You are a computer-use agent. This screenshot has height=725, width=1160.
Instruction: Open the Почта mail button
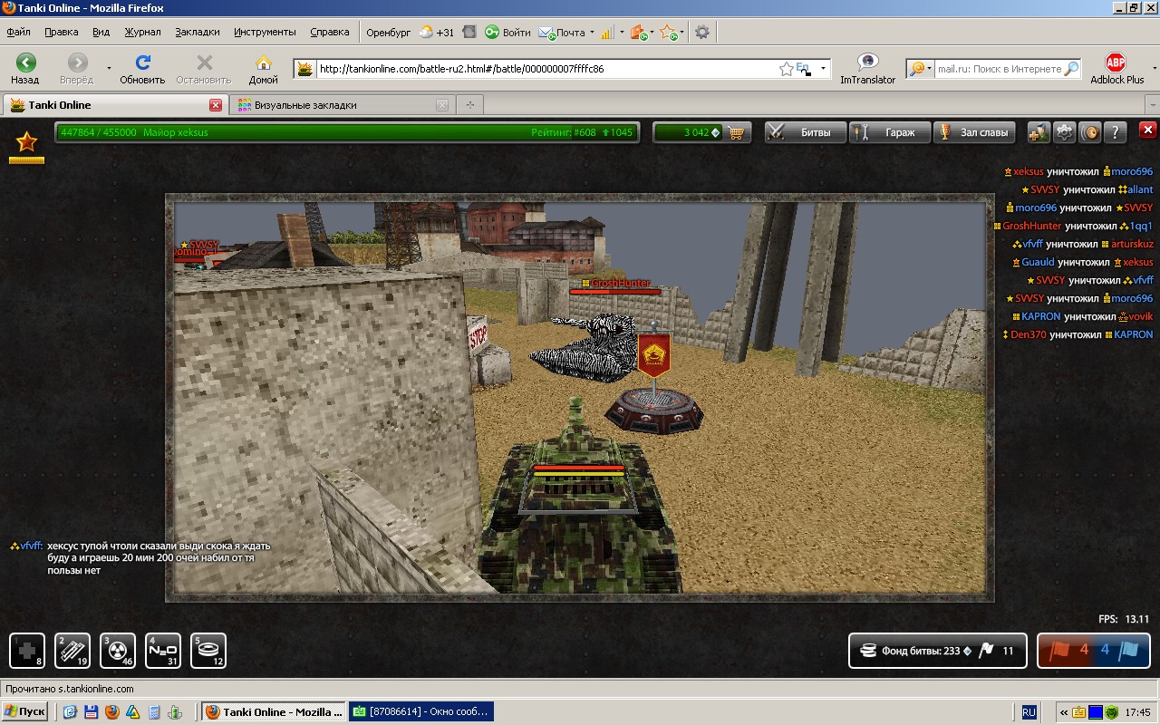tap(562, 32)
